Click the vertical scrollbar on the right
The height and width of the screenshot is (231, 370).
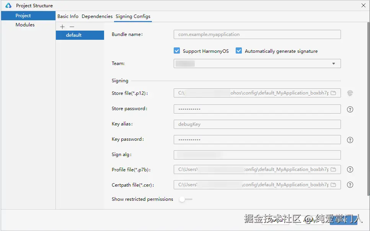[368, 109]
